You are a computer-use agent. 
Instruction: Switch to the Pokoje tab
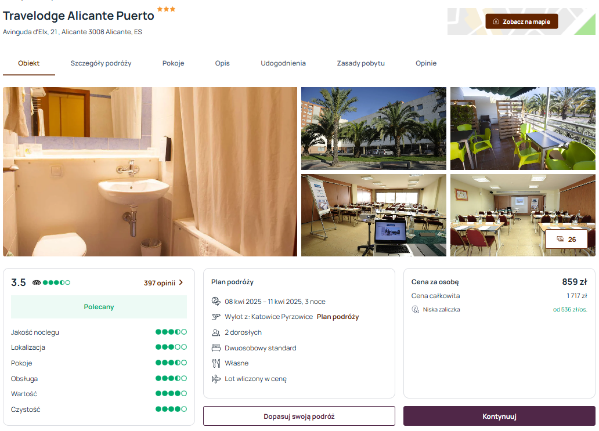pyautogui.click(x=173, y=63)
